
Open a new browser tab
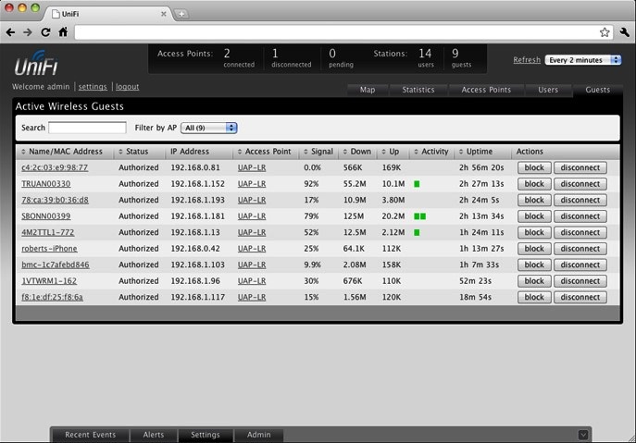181,14
